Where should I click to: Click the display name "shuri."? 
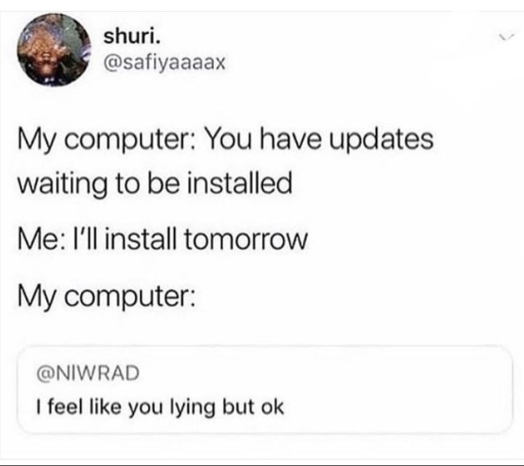coord(132,37)
